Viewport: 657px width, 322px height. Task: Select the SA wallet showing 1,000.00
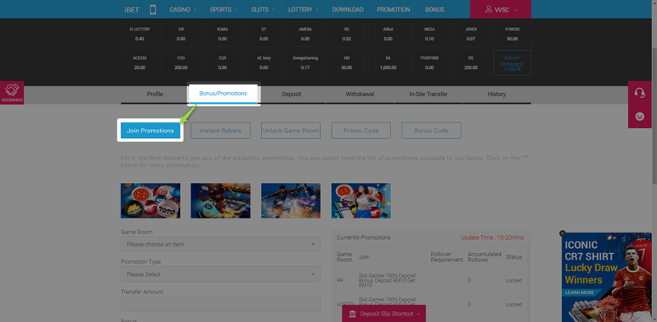pyautogui.click(x=388, y=63)
